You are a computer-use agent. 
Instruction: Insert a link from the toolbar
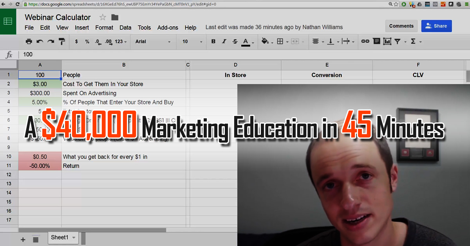click(x=365, y=41)
